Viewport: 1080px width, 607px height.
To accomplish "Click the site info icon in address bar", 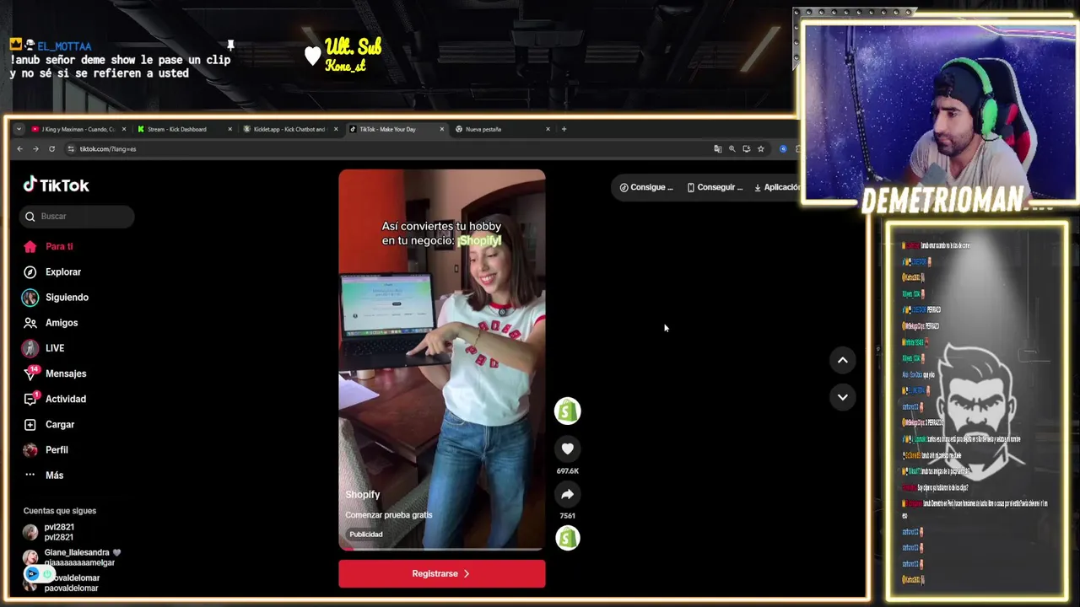I will tap(71, 149).
